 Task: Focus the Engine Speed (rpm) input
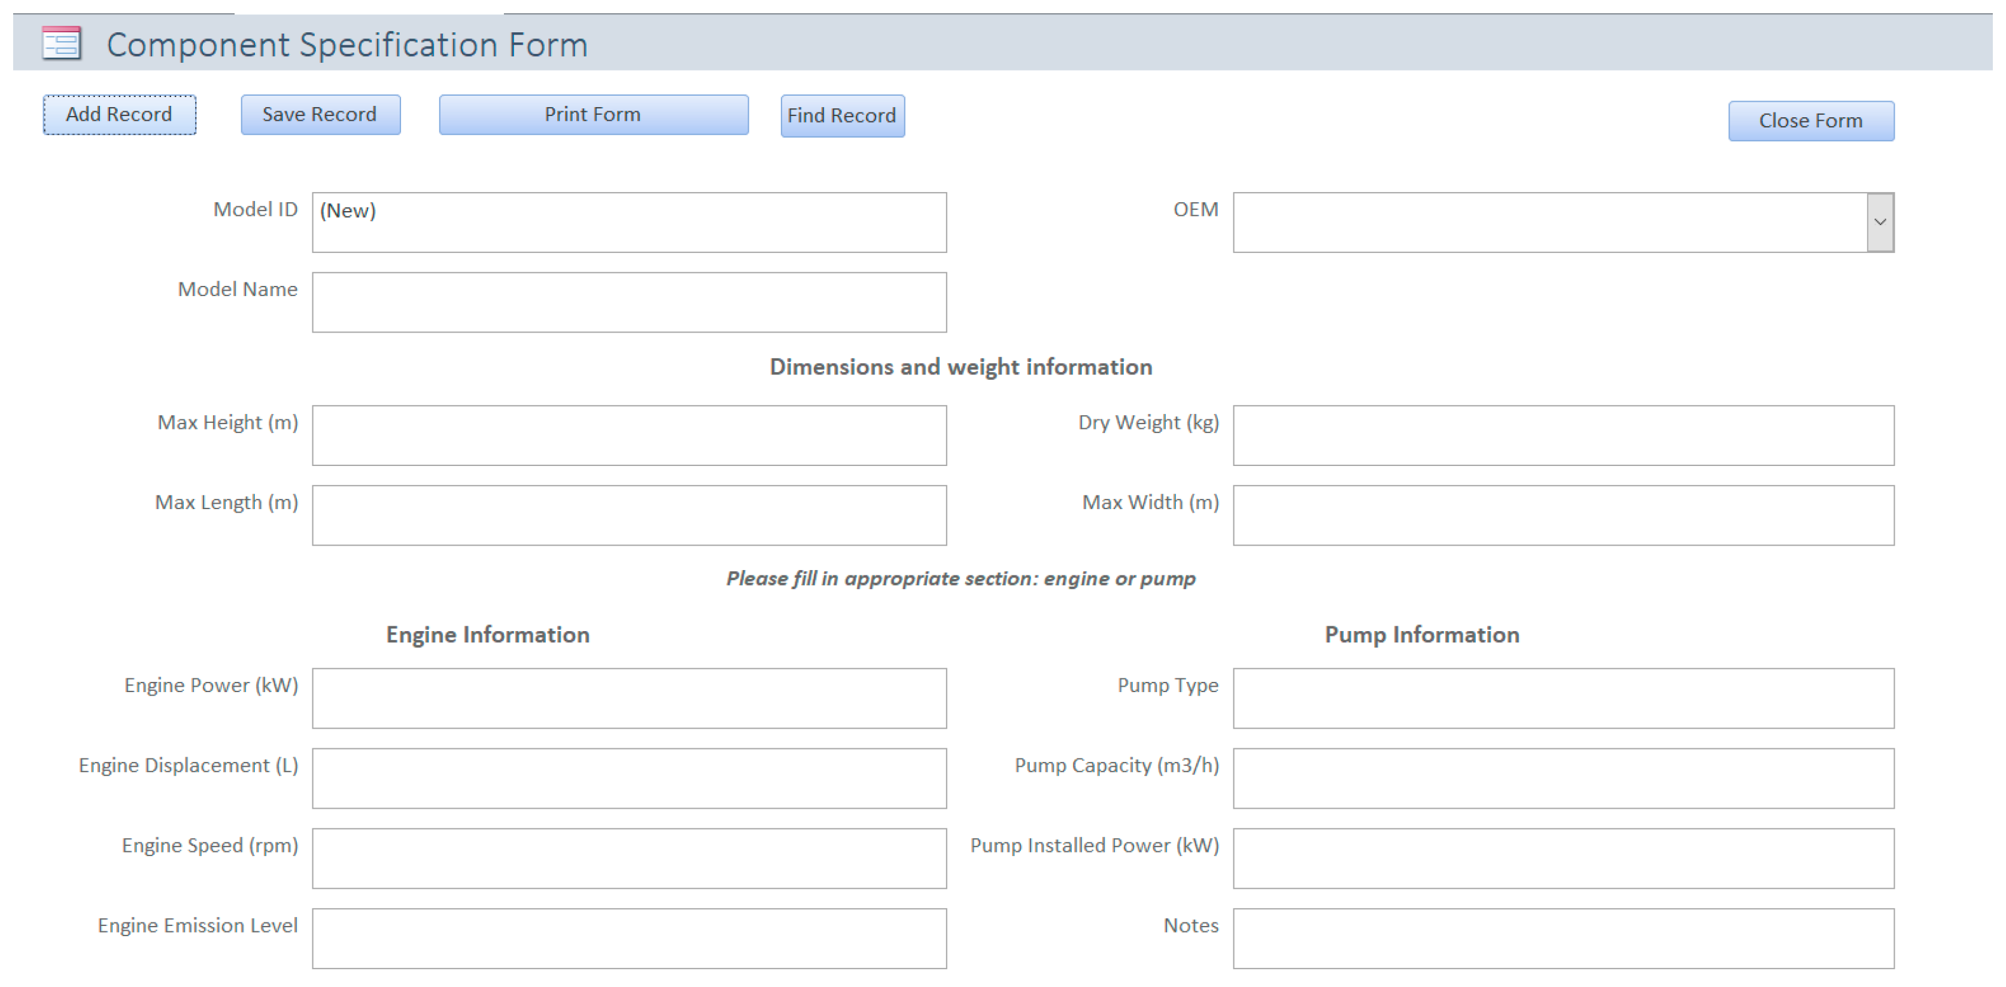click(x=628, y=858)
